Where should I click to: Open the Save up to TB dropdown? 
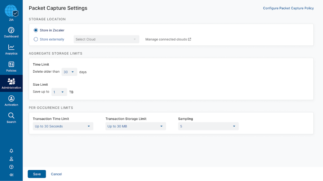[x=59, y=92]
